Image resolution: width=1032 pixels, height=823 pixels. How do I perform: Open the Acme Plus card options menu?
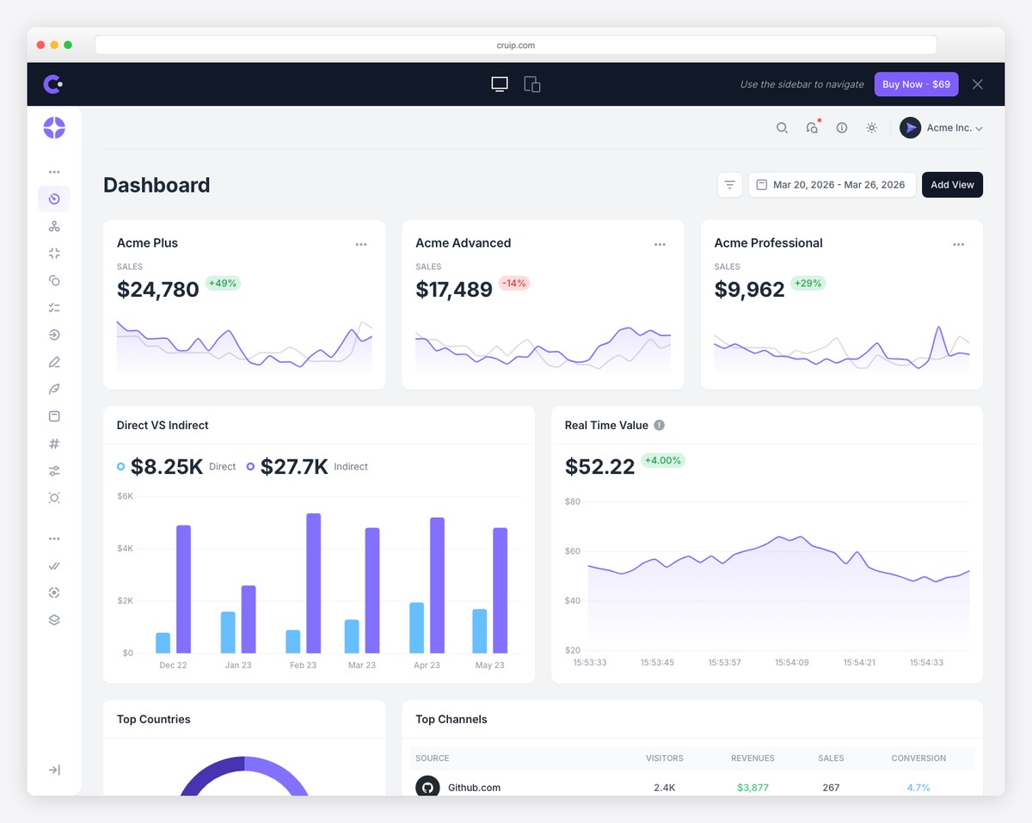pos(361,244)
